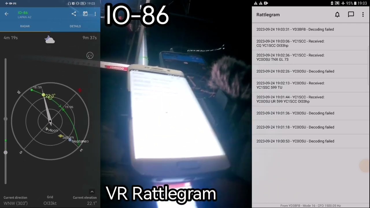Open the calendar icon for IO-86

[85, 14]
